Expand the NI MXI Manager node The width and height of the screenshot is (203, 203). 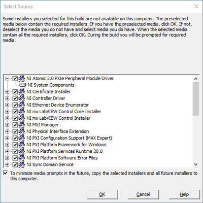[x=7, y=125]
